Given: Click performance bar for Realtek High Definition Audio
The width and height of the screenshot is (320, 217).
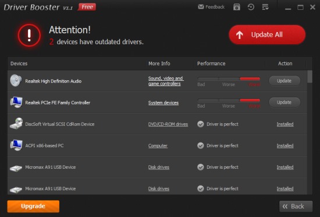Looking at the screenshot, I should click(229, 79).
